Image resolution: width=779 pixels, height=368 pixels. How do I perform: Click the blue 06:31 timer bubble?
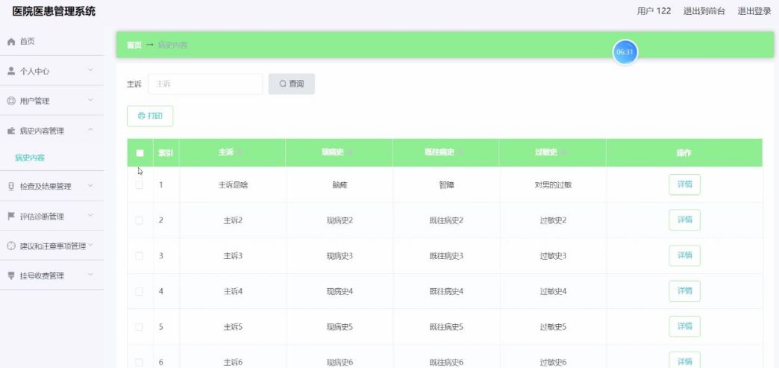pos(625,52)
